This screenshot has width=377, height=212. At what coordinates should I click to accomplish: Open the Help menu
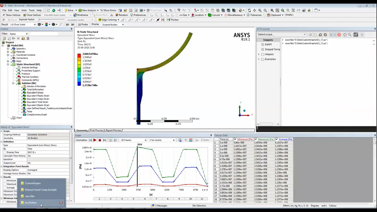coord(39,10)
